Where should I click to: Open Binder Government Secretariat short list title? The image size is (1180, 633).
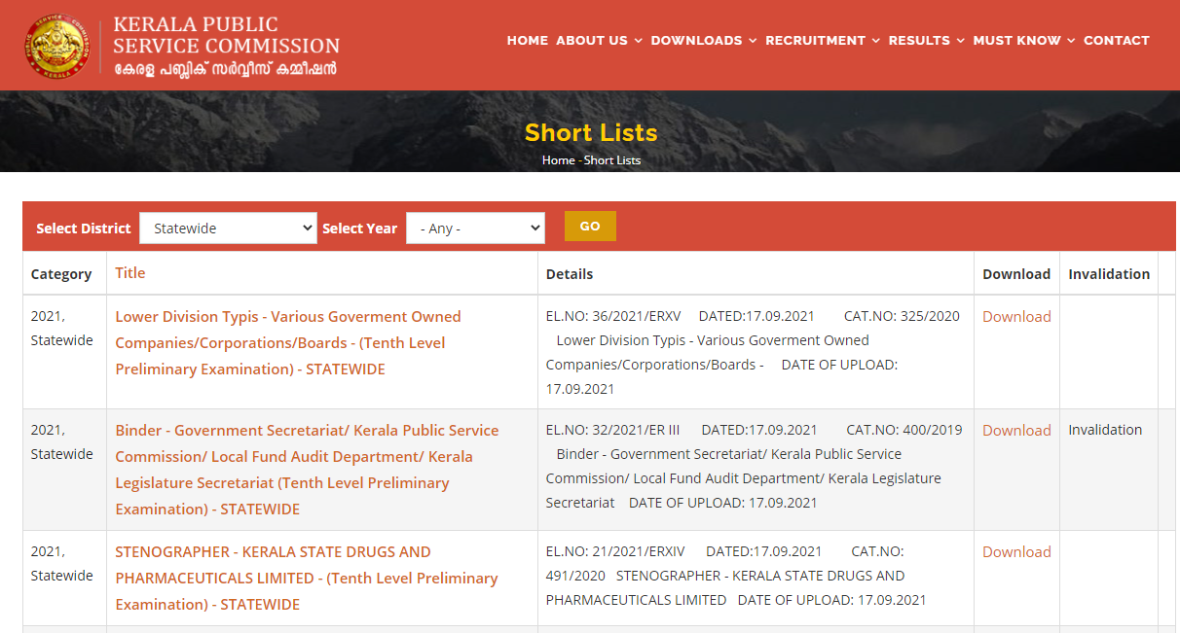(307, 470)
